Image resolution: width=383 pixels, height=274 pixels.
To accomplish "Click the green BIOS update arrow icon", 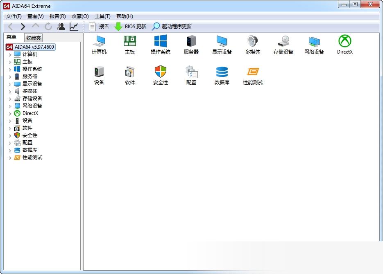I will tap(118, 27).
